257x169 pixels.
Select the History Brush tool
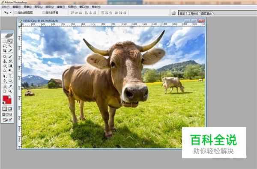click(x=10, y=61)
